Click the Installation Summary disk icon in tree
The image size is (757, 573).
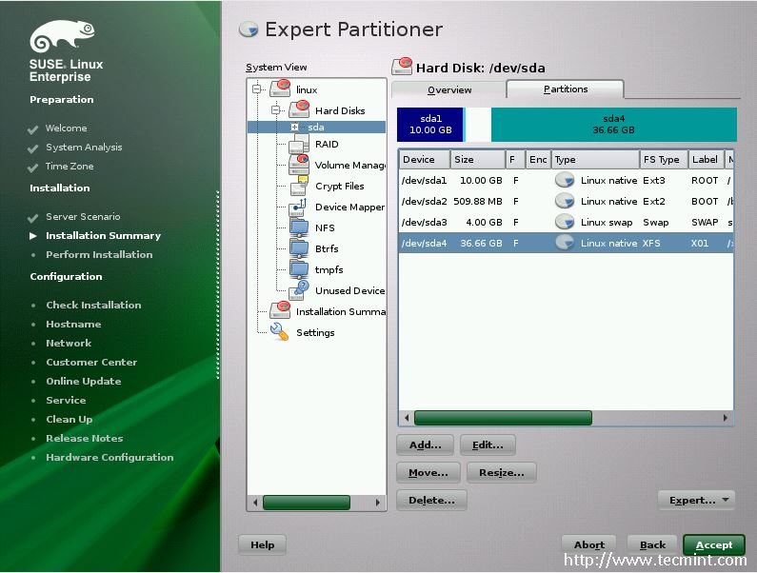pos(280,311)
